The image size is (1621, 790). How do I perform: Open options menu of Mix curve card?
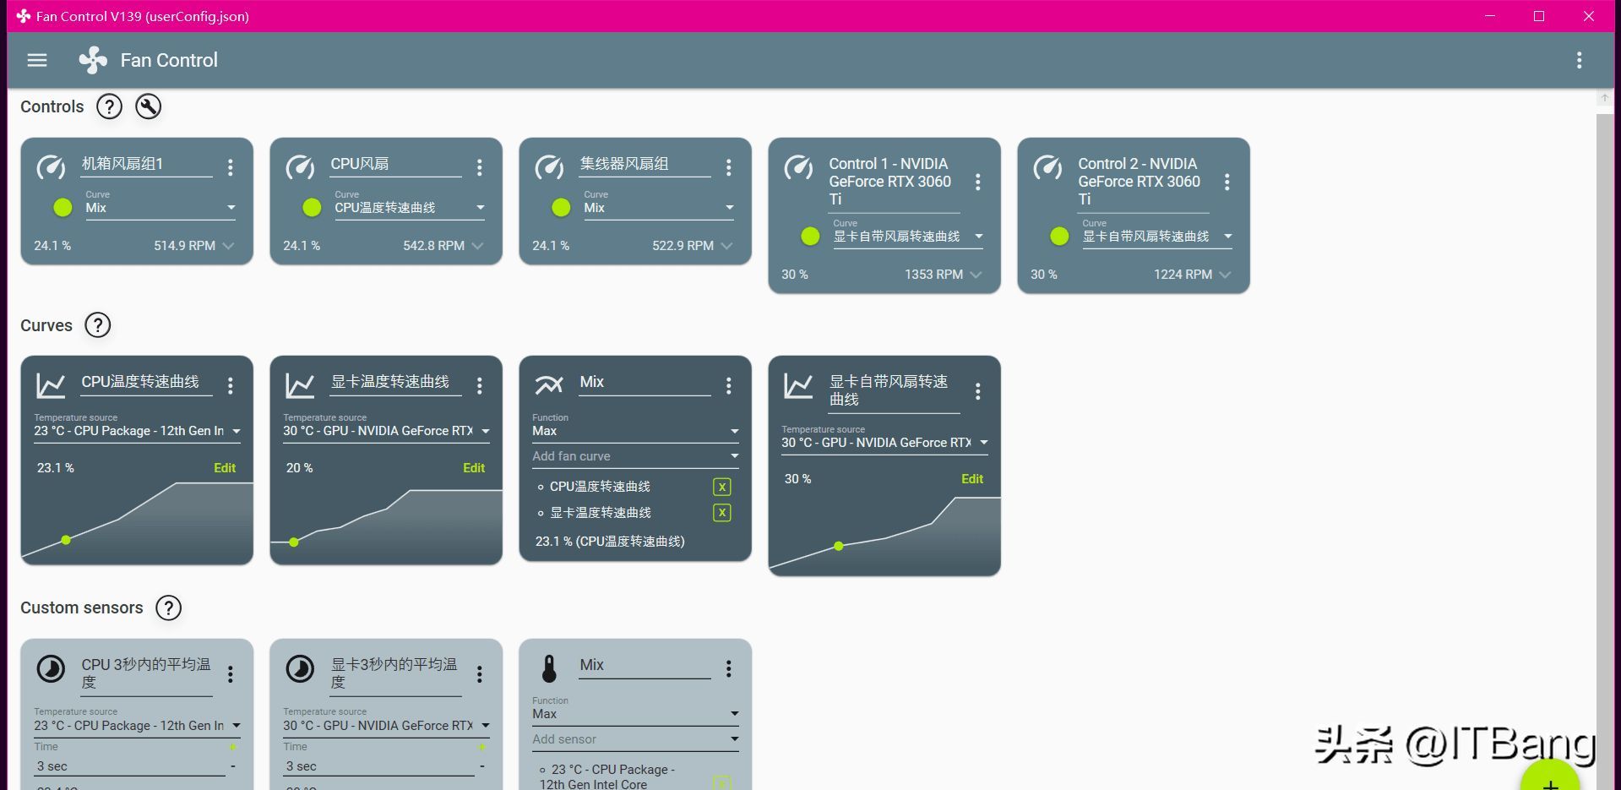(729, 385)
